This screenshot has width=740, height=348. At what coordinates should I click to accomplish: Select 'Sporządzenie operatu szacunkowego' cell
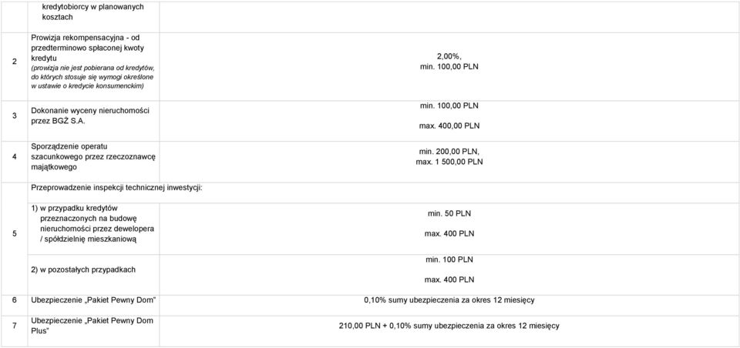pos(94,157)
